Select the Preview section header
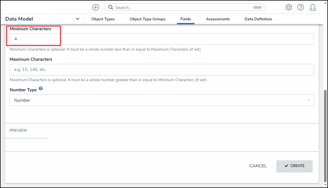 click(18, 130)
